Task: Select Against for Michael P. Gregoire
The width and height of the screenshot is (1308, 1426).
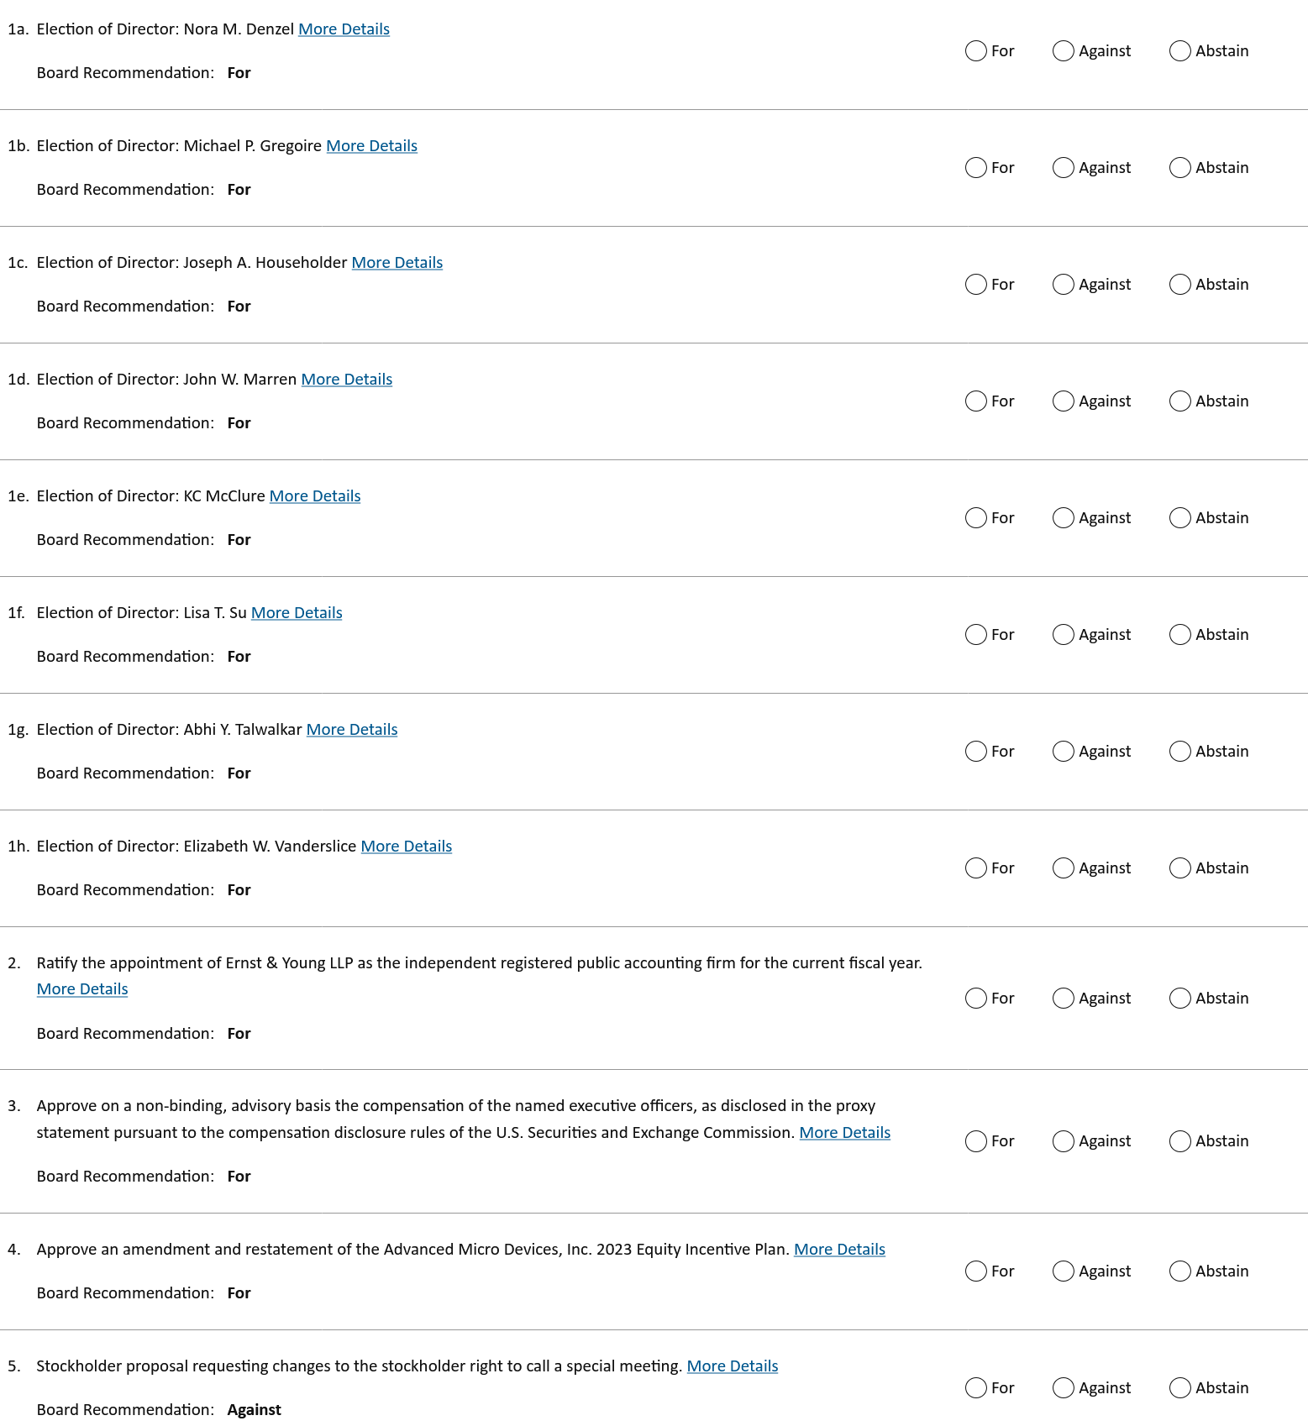Action: point(1063,168)
